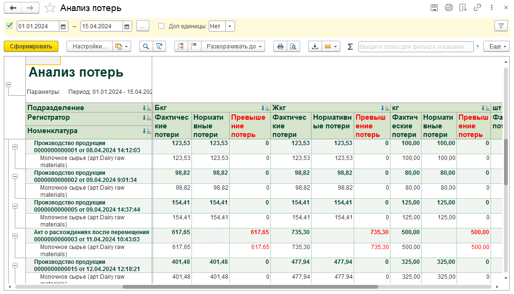Mark report as favorite with star icon
Viewport: 514px width, 294px height.
50,8
